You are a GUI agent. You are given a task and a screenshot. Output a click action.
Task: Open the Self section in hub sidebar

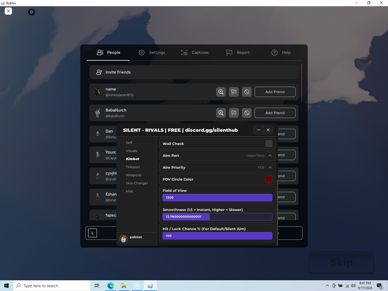tap(129, 143)
